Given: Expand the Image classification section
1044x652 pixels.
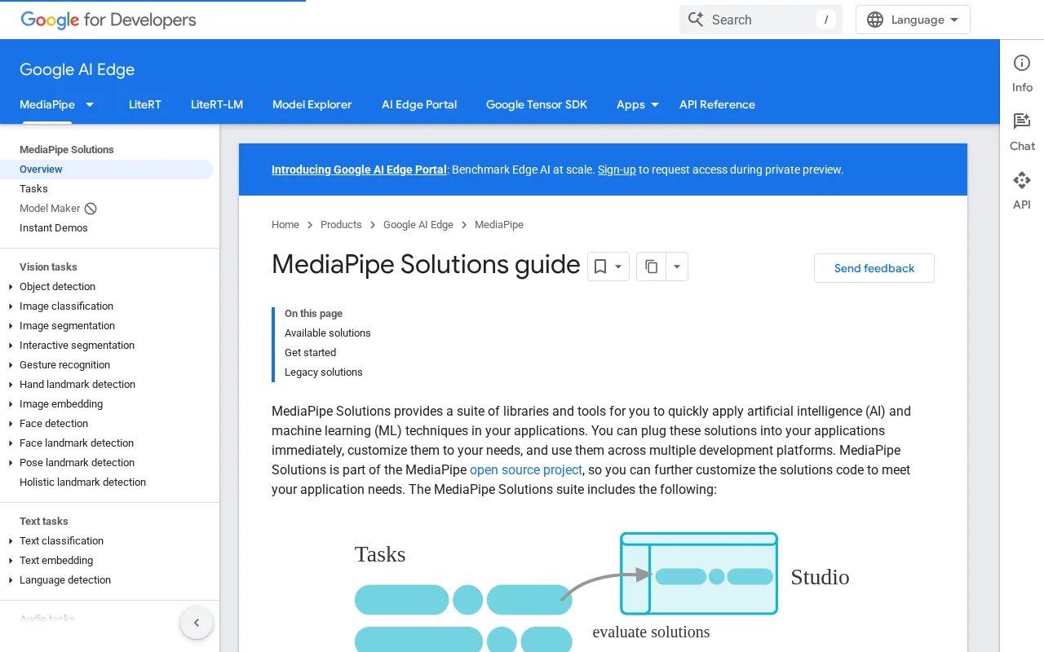Looking at the screenshot, I should 11,306.
